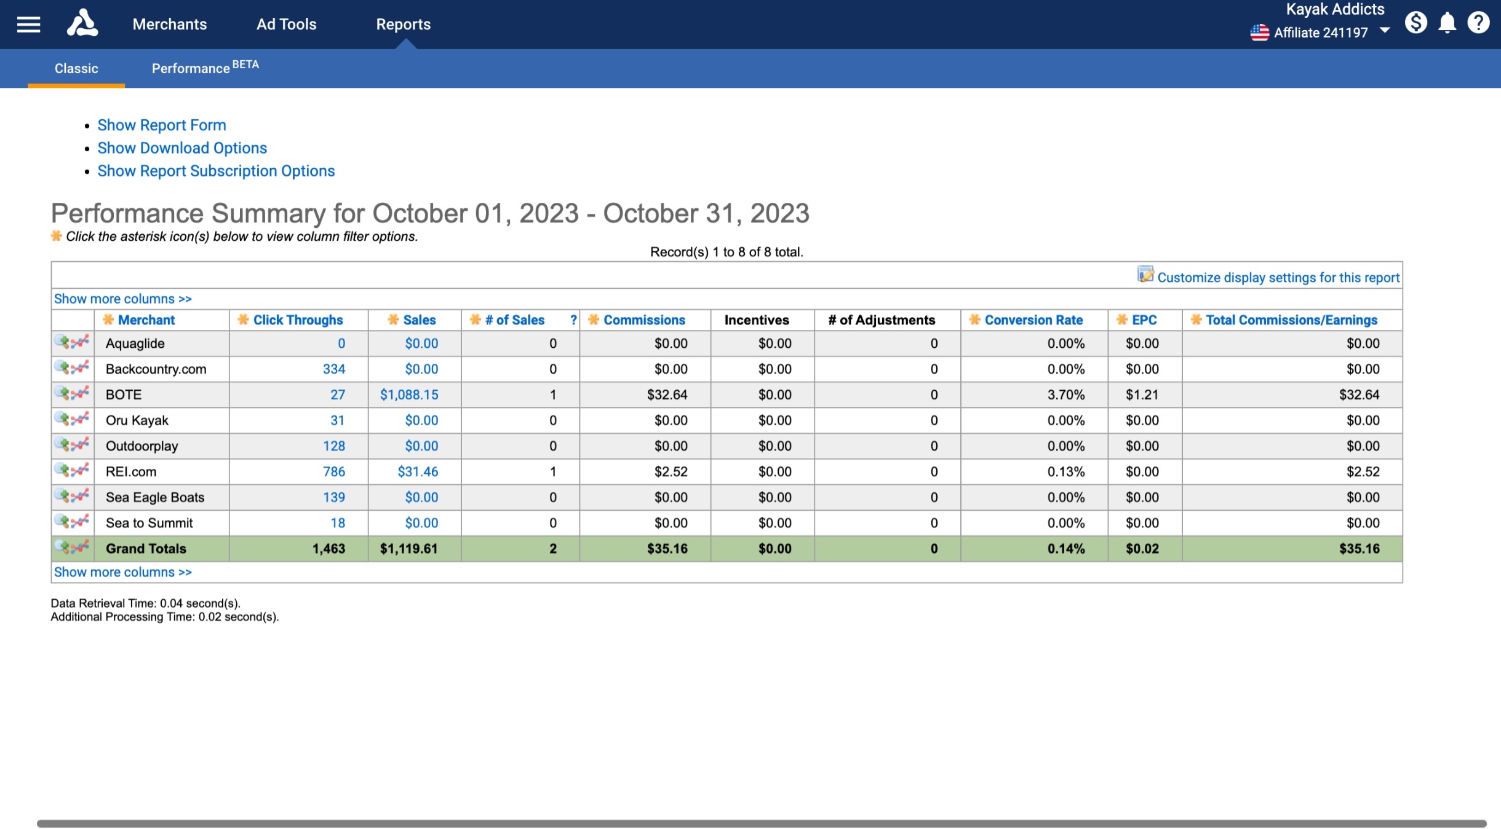Open the notifications bell
The image size is (1501, 829).
point(1447,23)
